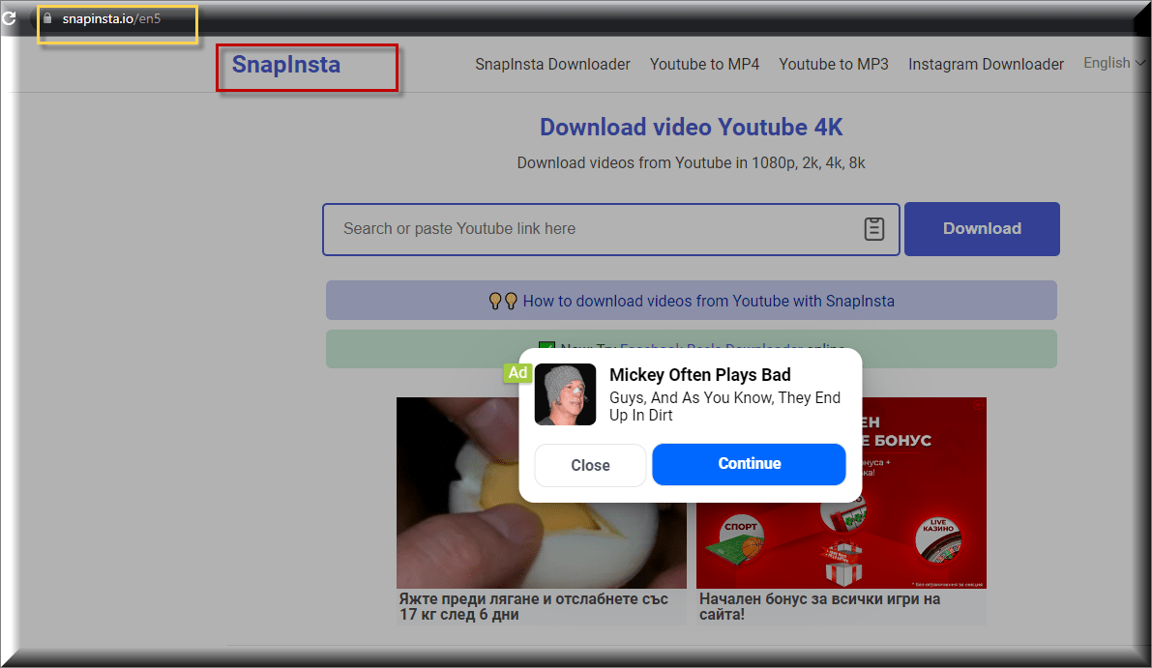Click the paste-from-clipboard icon in search bar
Screen dimensions: 1152x668
coord(873,229)
